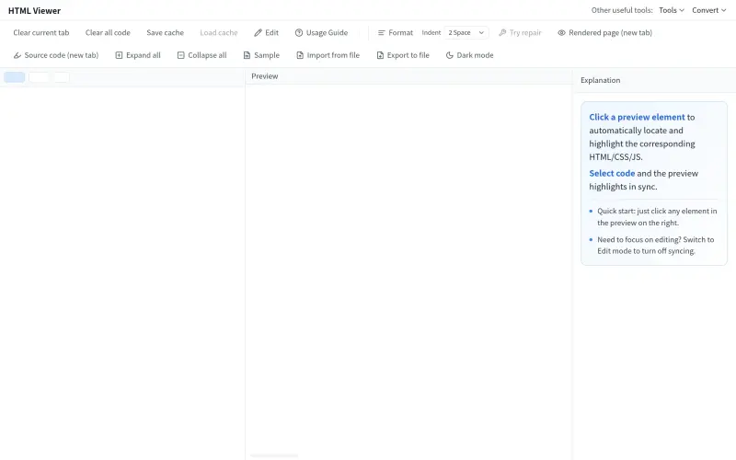This screenshot has width=736, height=460.
Task: Click the Collapse all minus icon
Action: 180,55
